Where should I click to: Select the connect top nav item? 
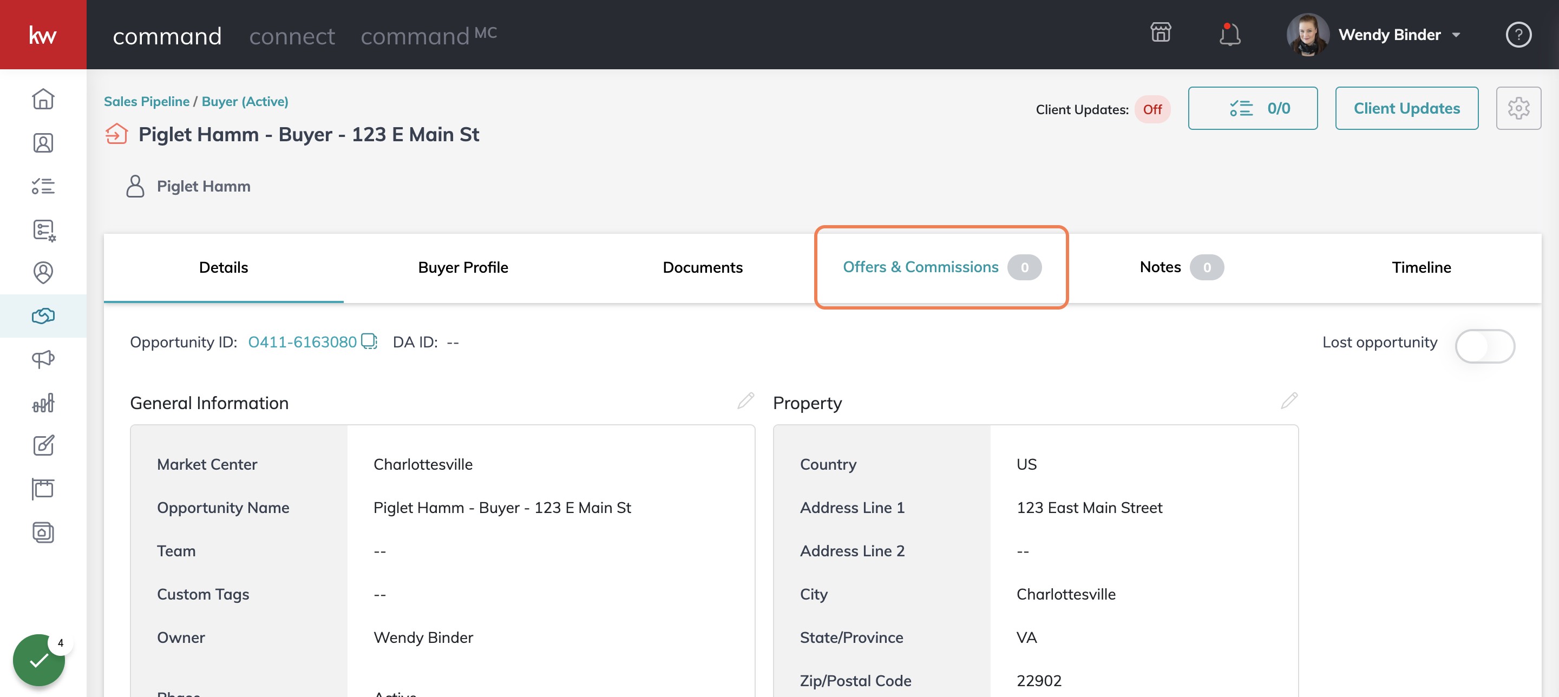(x=292, y=36)
